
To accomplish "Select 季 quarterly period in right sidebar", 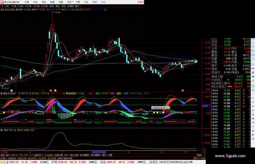I will (x=253, y=135).
